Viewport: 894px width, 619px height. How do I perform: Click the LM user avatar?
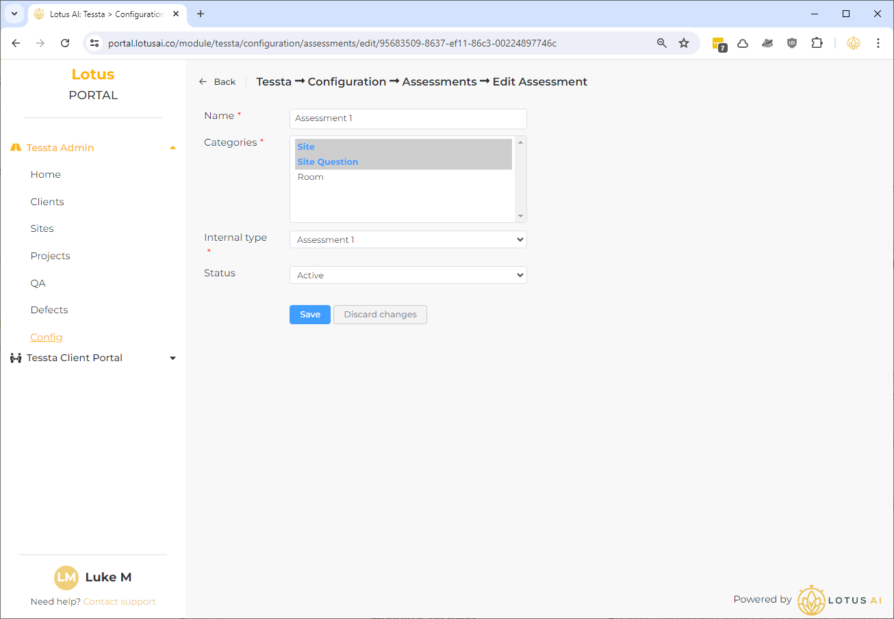pyautogui.click(x=66, y=577)
